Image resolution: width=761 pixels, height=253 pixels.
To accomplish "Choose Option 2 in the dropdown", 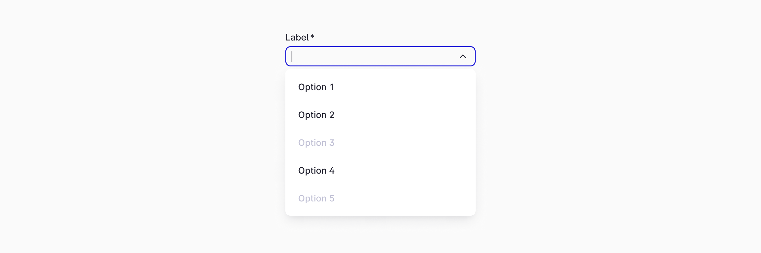I will coord(316,115).
